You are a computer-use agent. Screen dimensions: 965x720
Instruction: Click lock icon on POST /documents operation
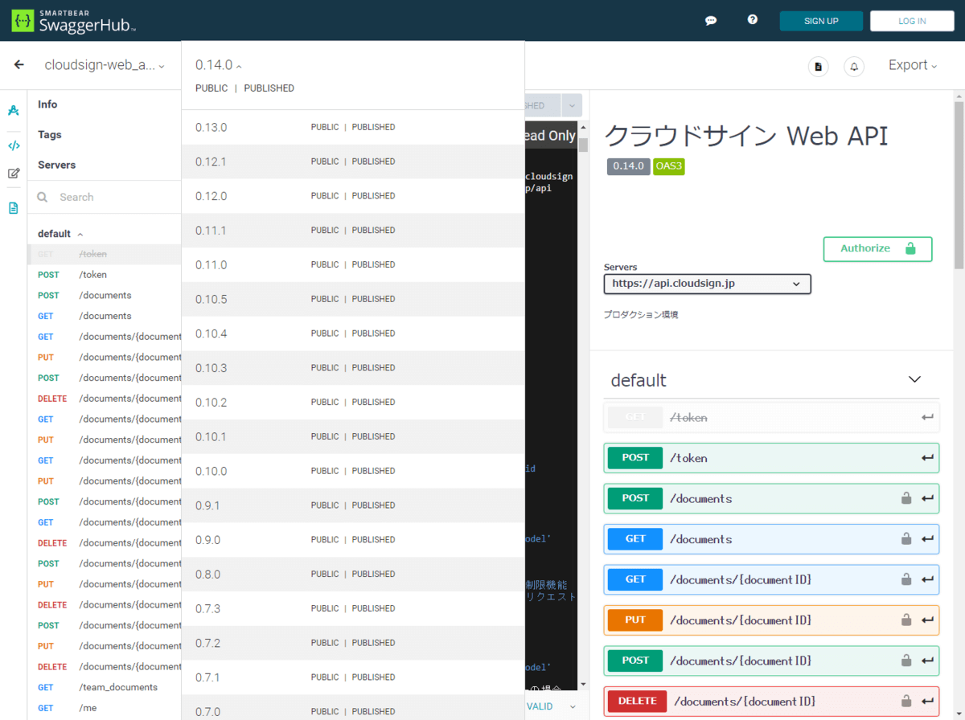coord(906,498)
